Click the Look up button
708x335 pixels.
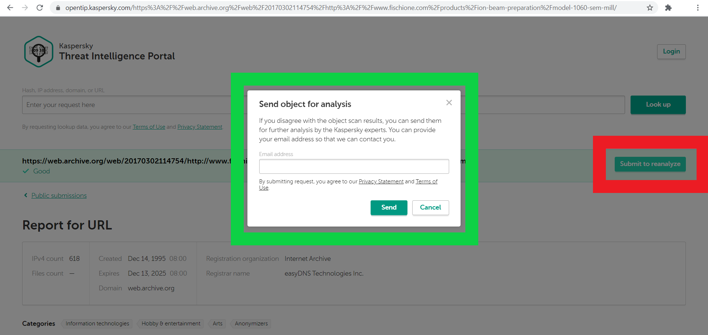tap(658, 105)
